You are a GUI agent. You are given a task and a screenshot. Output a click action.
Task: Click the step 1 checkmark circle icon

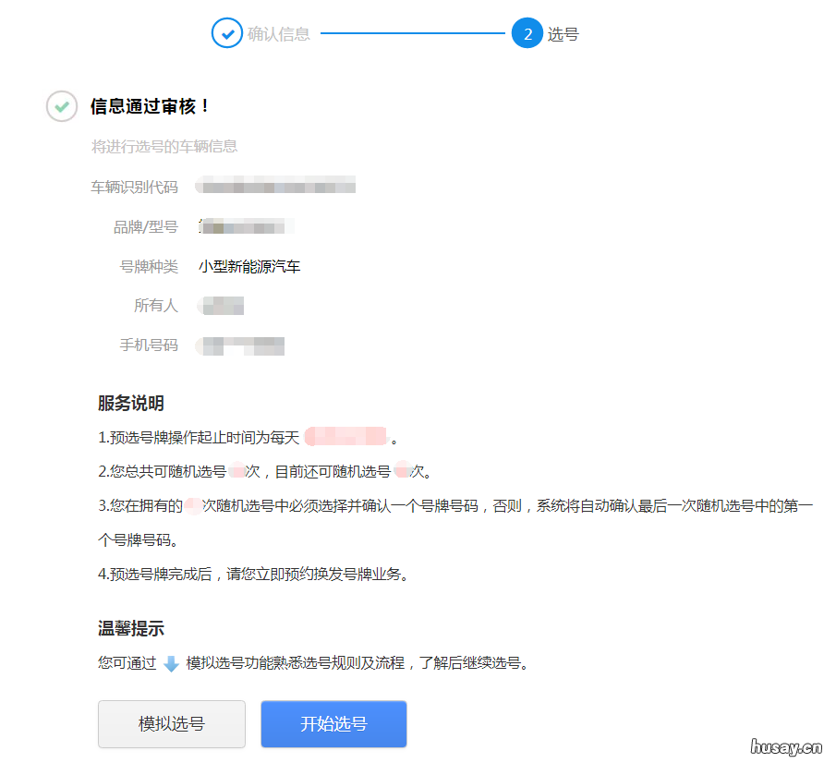point(227,32)
